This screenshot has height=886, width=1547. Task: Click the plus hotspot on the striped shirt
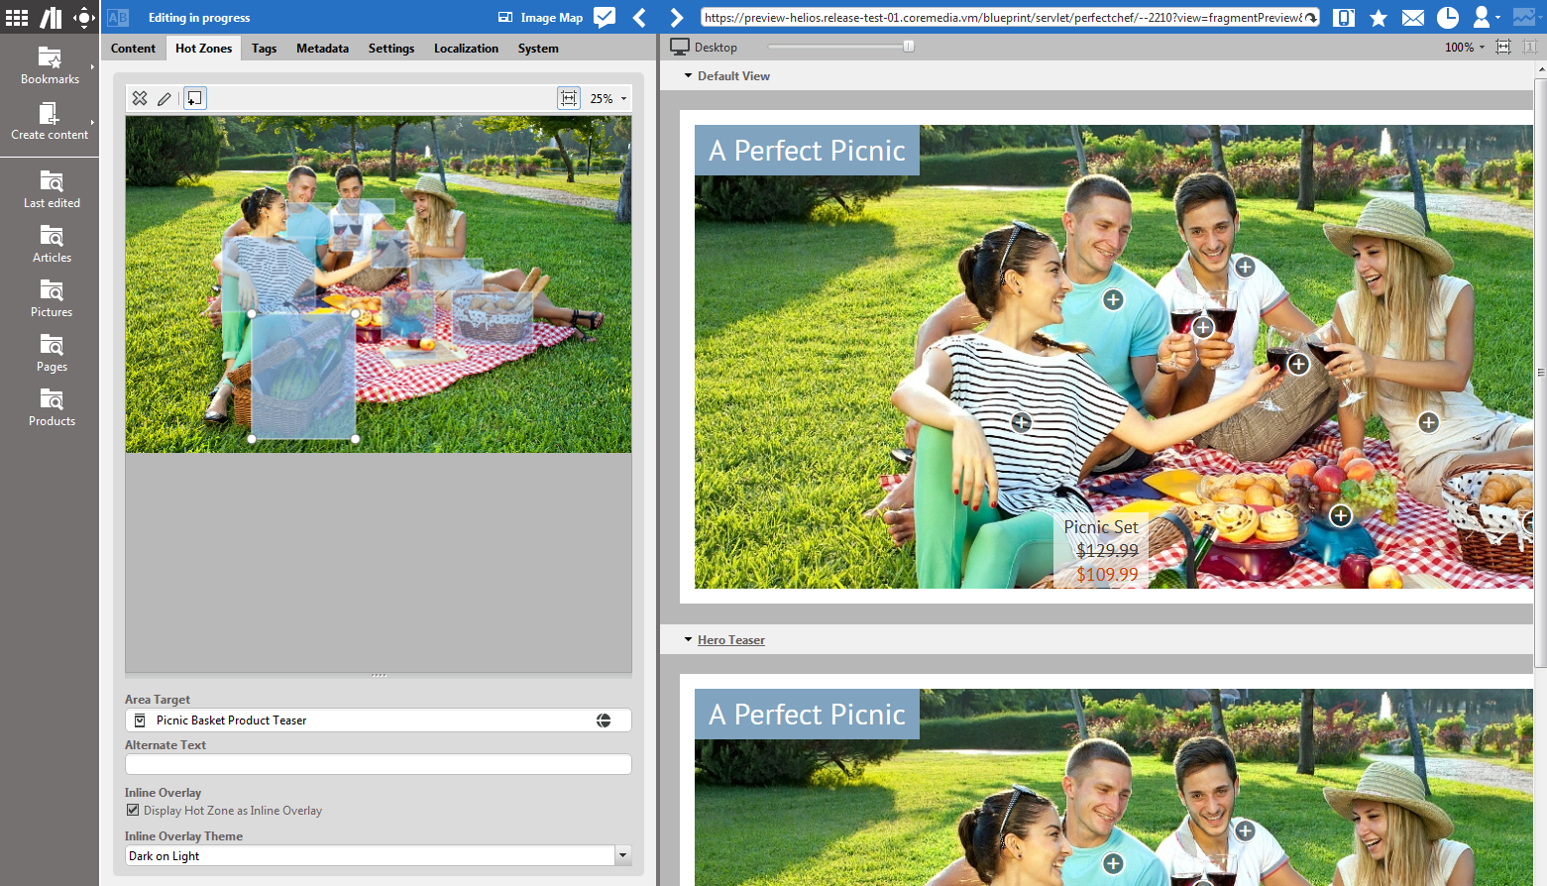pyautogui.click(x=1022, y=423)
